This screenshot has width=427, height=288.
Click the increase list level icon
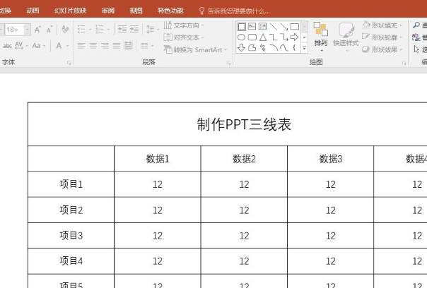coord(134,29)
